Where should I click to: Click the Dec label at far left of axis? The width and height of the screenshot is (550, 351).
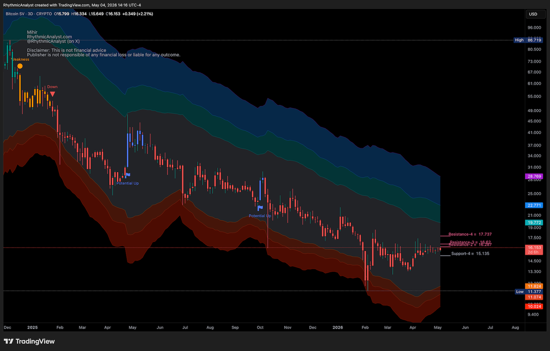pos(8,328)
